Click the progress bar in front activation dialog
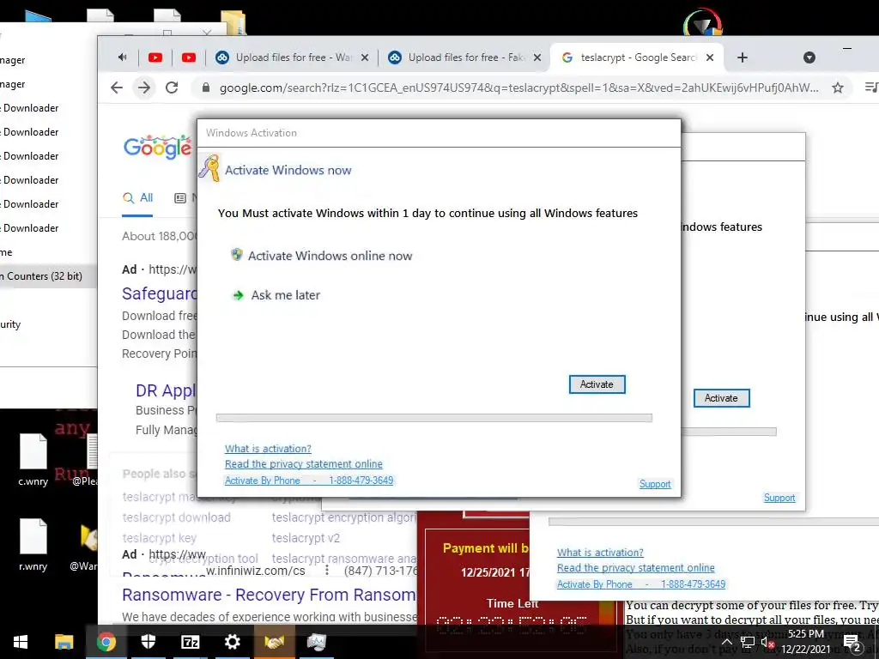Screen dimensions: 879x659 [433, 418]
